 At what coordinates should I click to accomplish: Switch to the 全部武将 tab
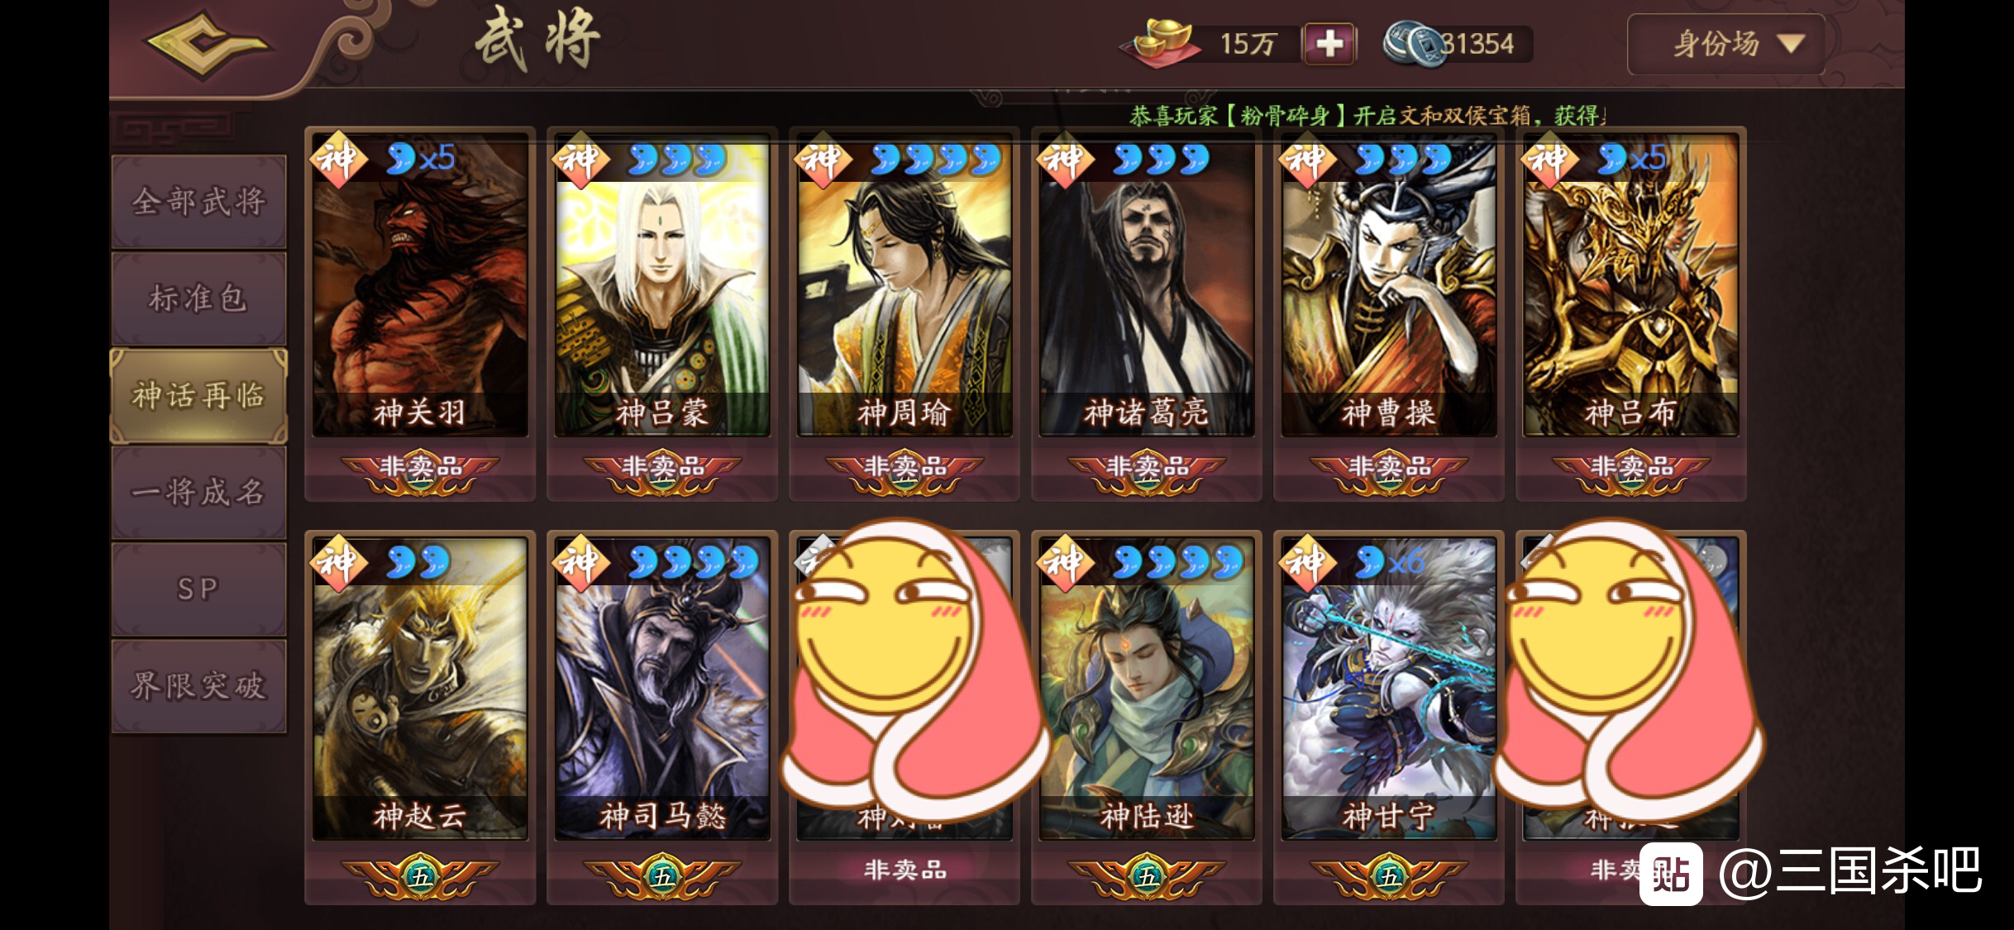click(x=198, y=202)
